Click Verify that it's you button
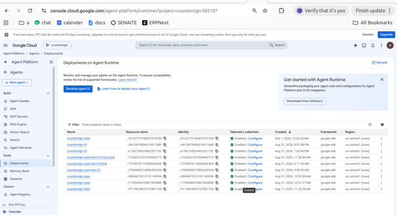This screenshot has height=215, width=397. 321,11
